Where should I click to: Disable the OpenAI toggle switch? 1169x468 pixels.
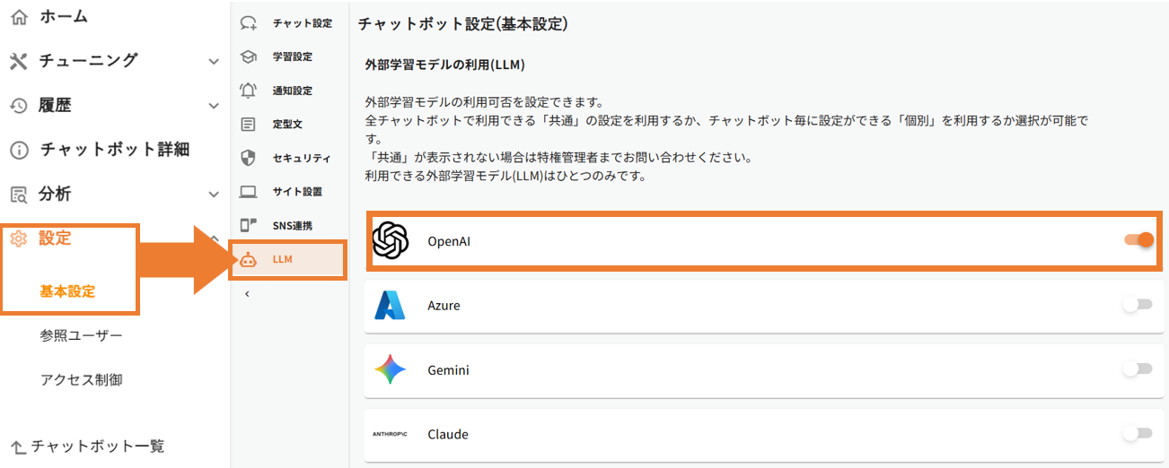pyautogui.click(x=1138, y=239)
